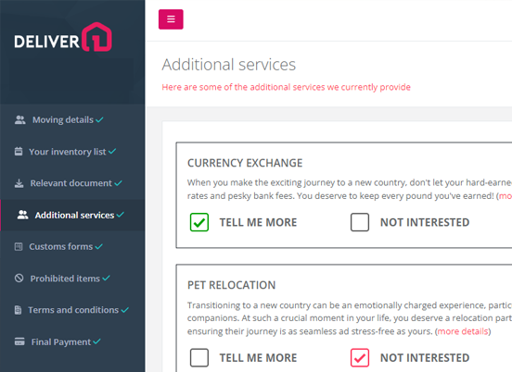Check Not Interested for Currency Exchange
This screenshot has width=512, height=372.
(x=360, y=222)
